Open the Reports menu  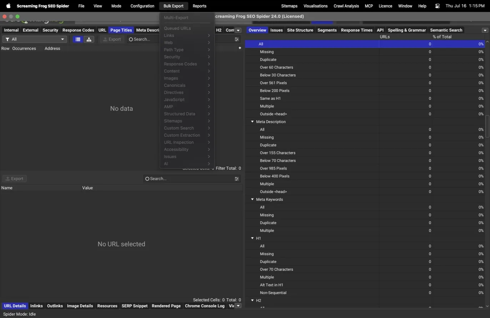click(x=199, y=6)
